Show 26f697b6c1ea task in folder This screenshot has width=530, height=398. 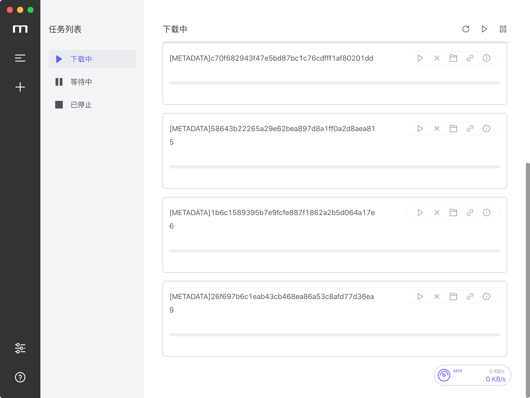coord(453,296)
